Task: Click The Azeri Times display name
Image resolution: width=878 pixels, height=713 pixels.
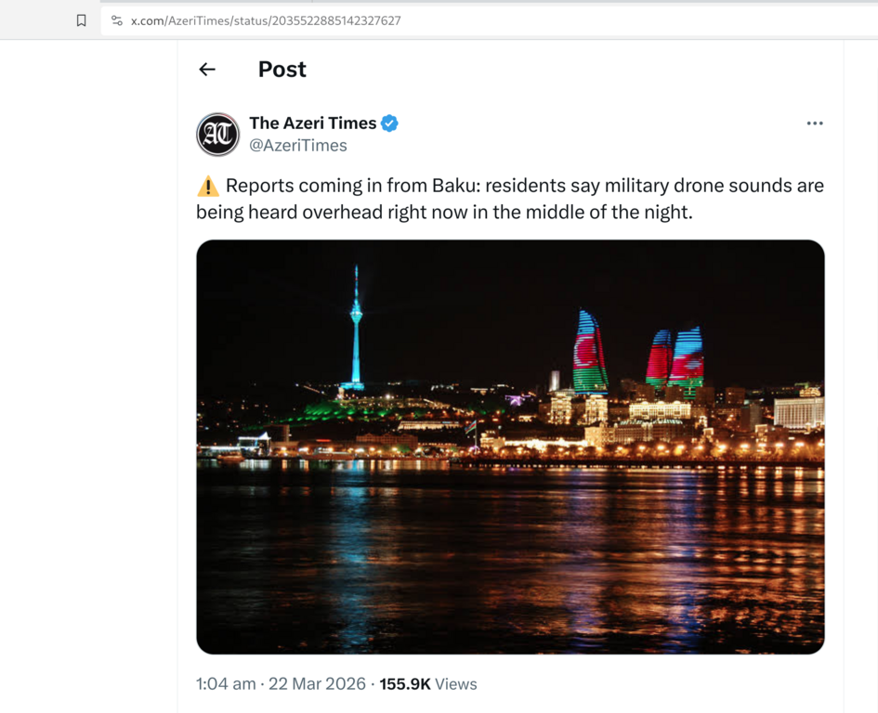Action: click(314, 123)
